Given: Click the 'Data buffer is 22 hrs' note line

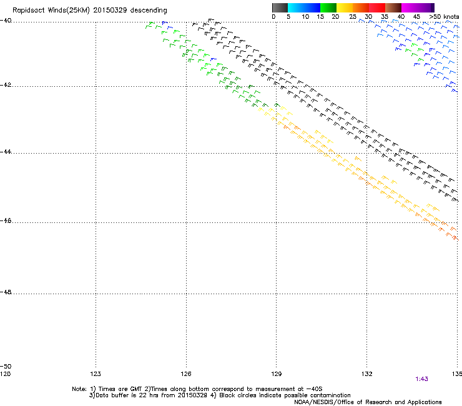Looking at the screenshot, I should pos(220,395).
